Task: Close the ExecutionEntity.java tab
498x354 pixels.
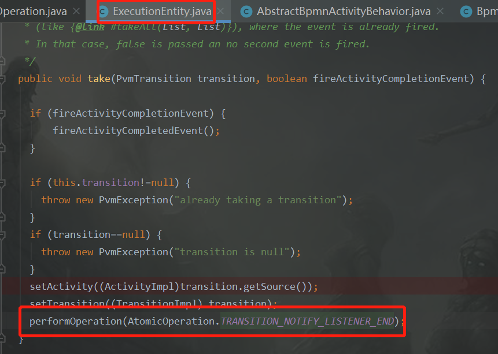Action: point(221,12)
